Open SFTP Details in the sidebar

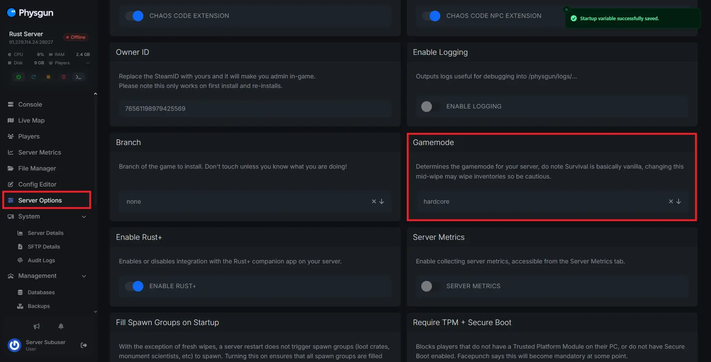(x=44, y=247)
